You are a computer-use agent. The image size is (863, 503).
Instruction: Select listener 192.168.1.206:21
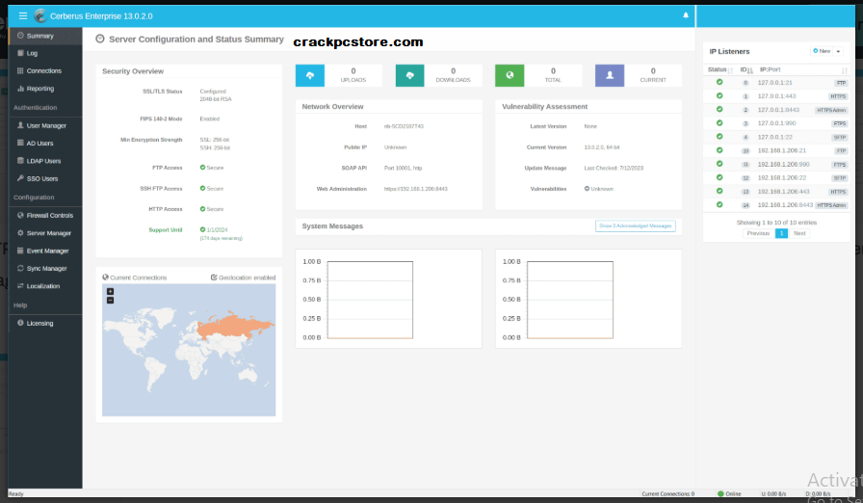click(x=776, y=150)
